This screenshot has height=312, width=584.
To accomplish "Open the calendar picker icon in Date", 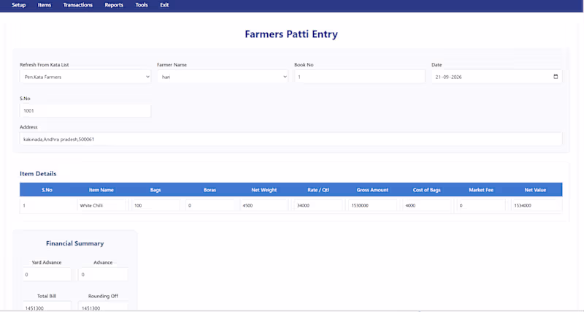I will coord(556,77).
